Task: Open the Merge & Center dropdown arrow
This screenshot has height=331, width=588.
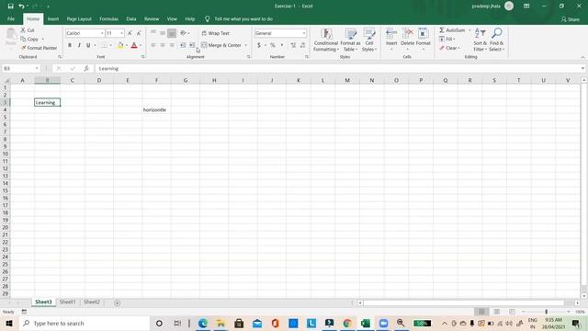Action: (x=246, y=45)
